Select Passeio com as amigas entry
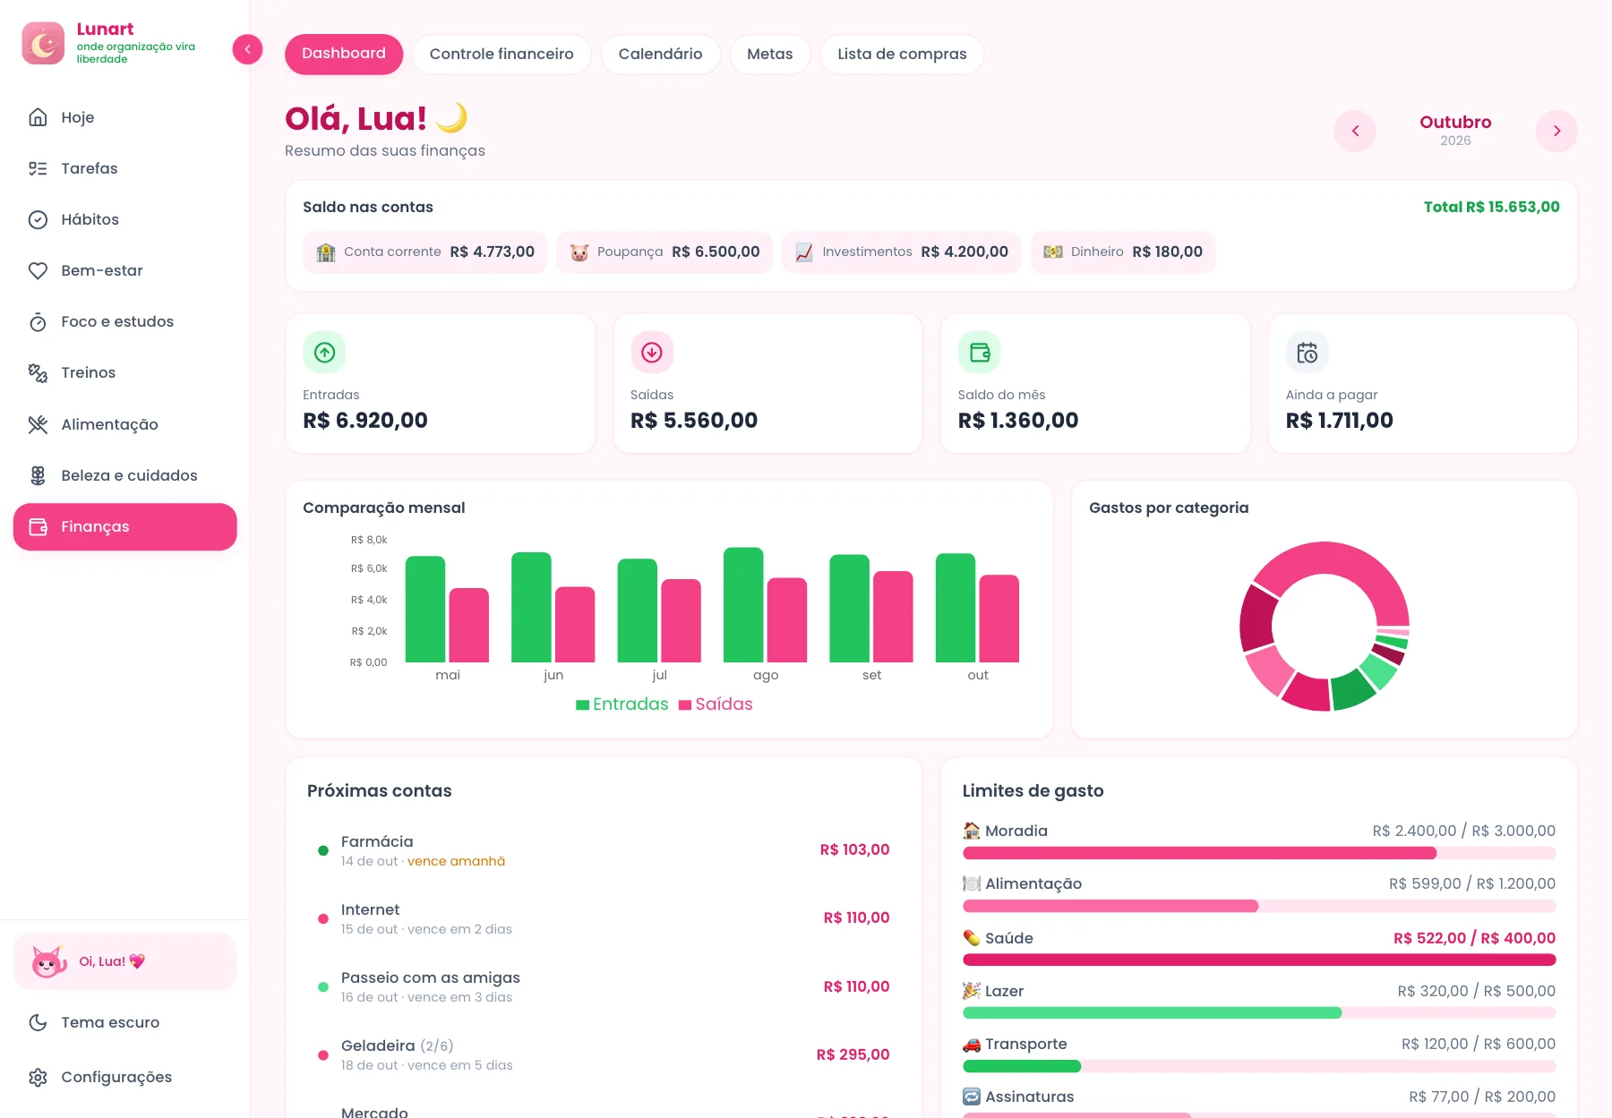This screenshot has width=1612, height=1118. 604,986
